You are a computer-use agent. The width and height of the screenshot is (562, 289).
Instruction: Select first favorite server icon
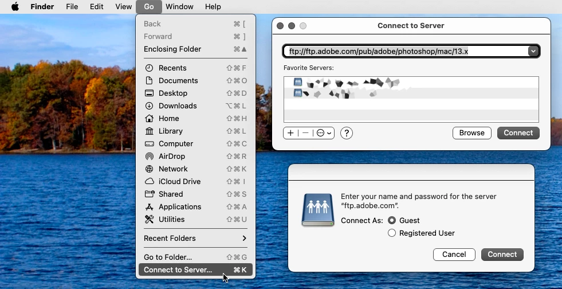click(x=298, y=82)
